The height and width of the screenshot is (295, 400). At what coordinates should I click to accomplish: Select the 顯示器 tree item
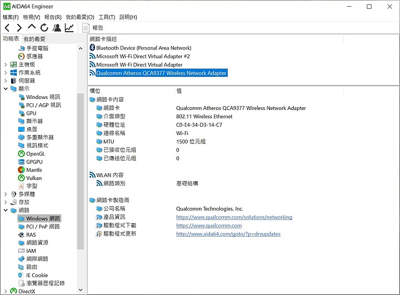pyautogui.click(x=31, y=121)
